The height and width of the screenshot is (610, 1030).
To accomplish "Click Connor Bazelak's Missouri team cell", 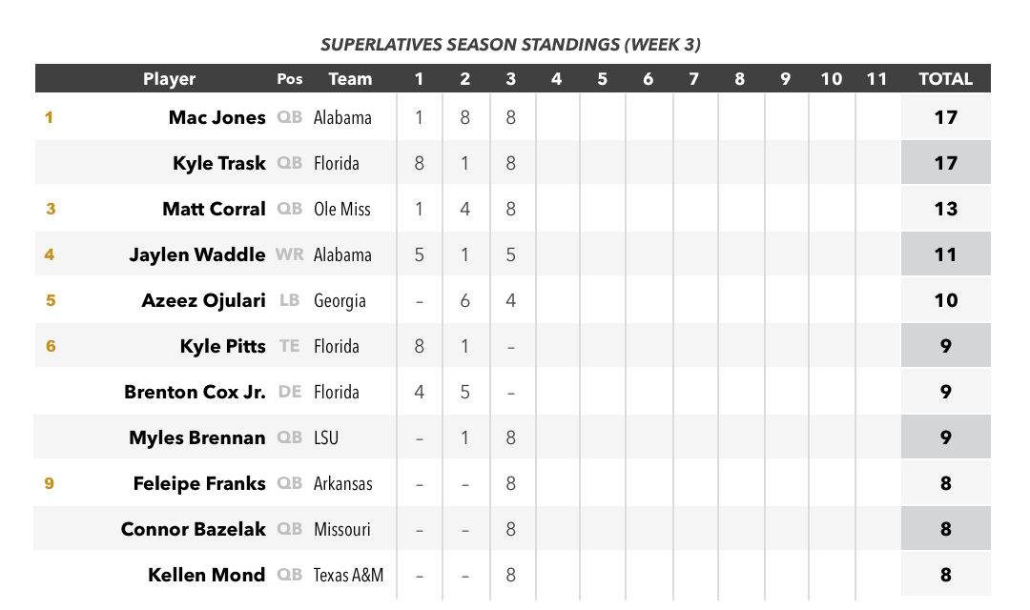I will click(341, 529).
